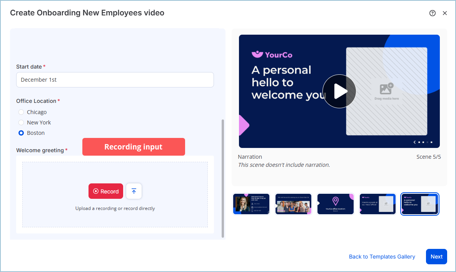
Task: Close the Create video dialog
Action: pyautogui.click(x=445, y=13)
